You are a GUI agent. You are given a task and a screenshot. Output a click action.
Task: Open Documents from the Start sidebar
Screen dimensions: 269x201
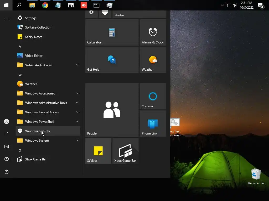tap(7, 134)
